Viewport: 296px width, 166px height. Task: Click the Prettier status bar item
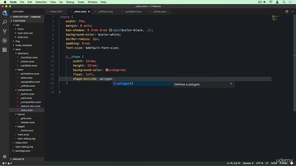(x=284, y=163)
